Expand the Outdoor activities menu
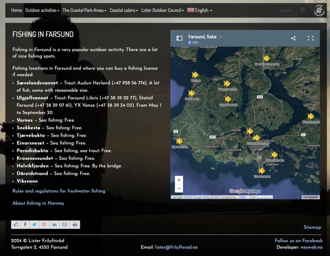Screen dimensions: 330x256 42,10
